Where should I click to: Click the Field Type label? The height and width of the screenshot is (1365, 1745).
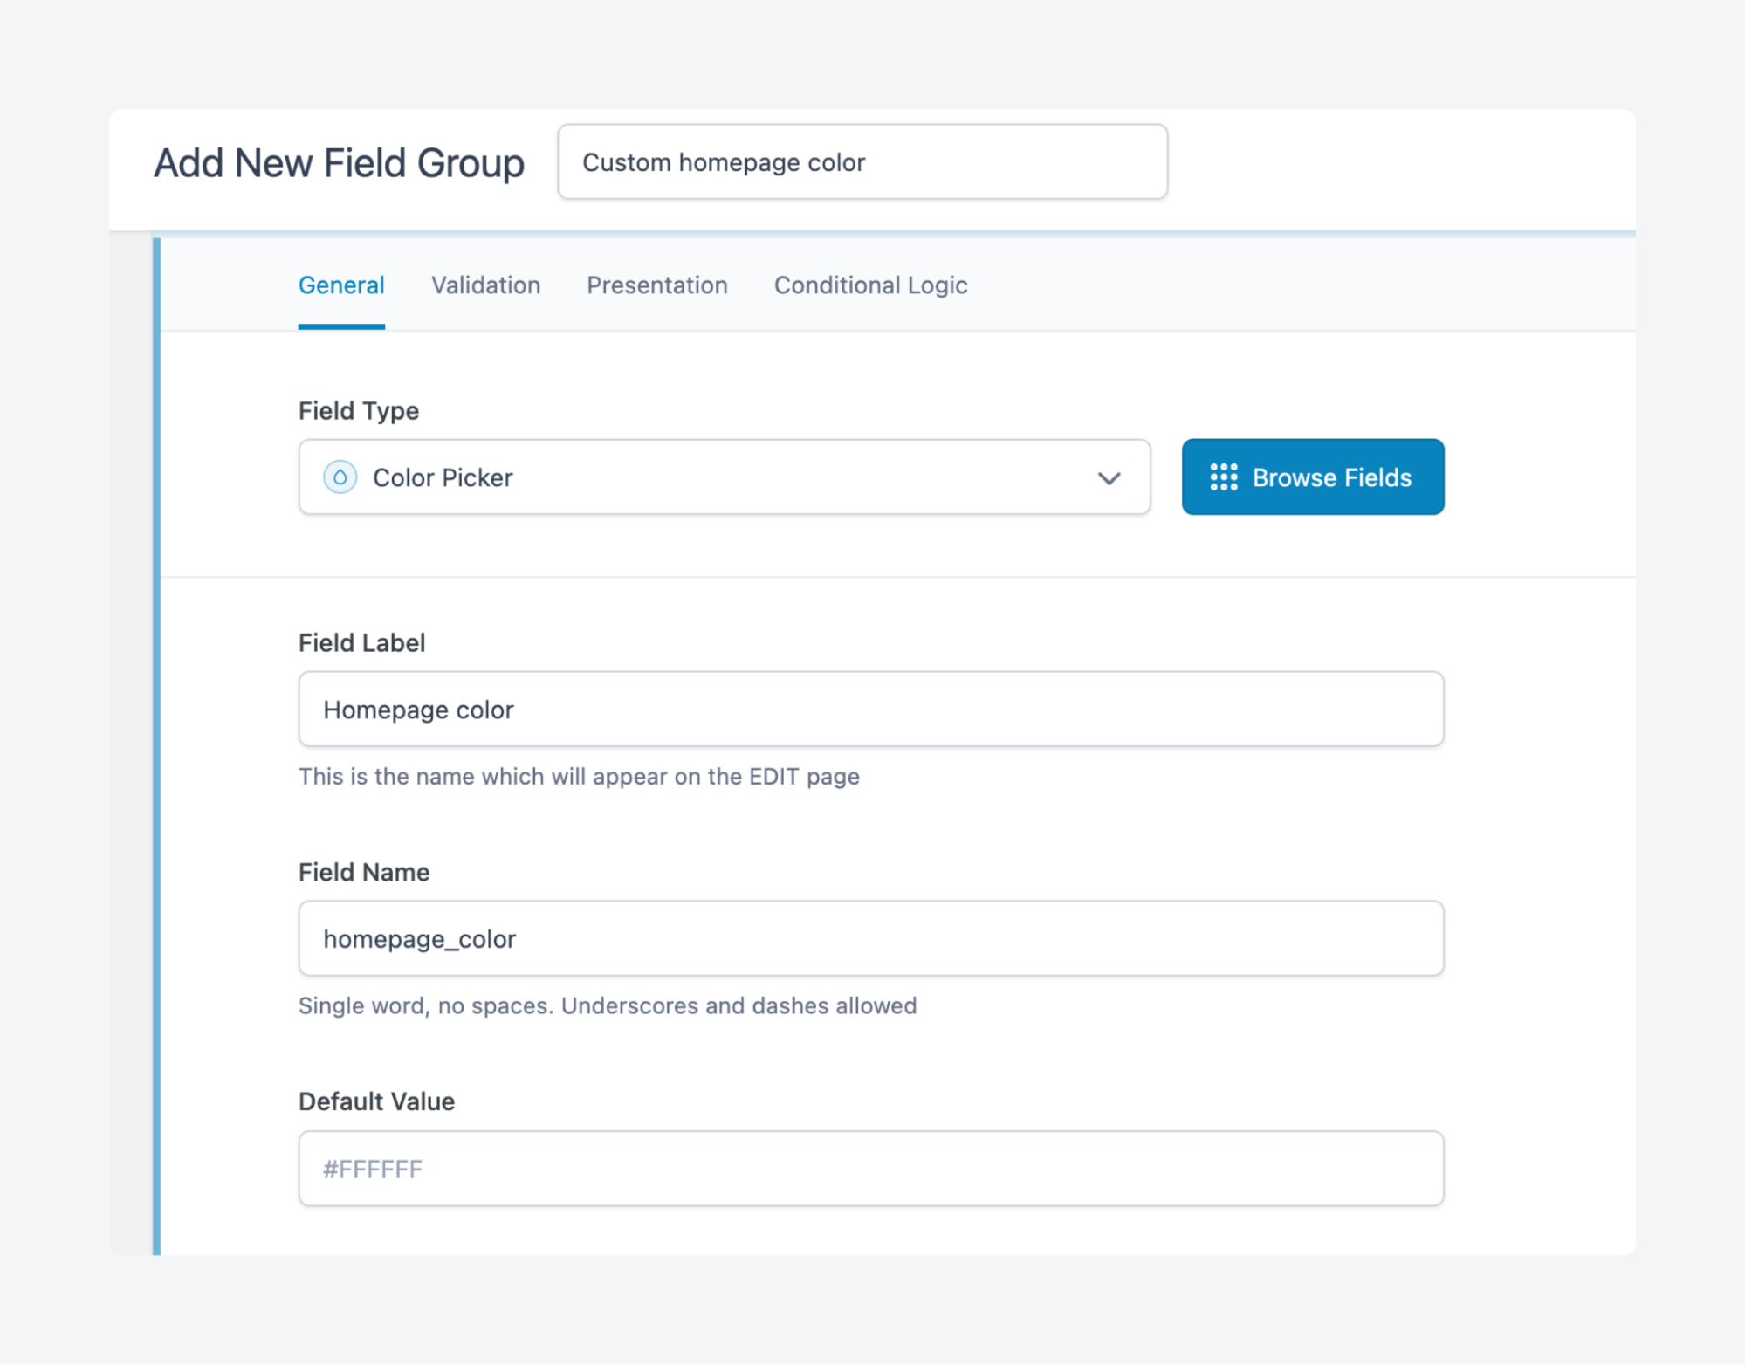[357, 410]
